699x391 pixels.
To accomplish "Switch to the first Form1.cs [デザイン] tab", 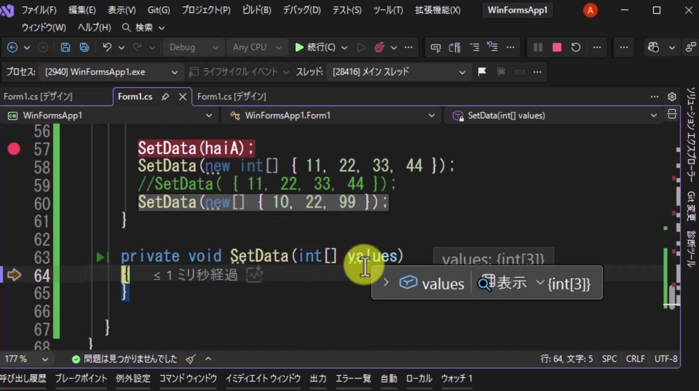I will [38, 97].
